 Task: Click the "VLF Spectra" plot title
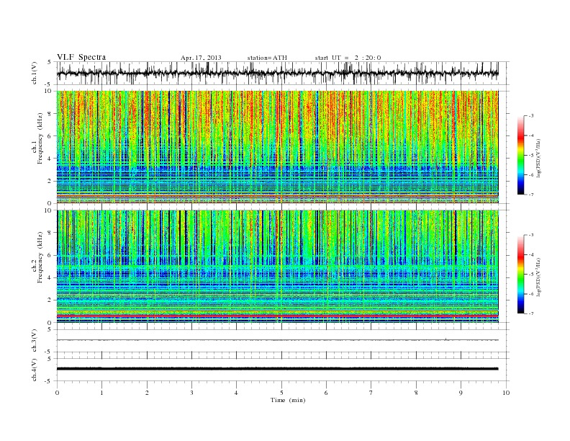point(81,57)
